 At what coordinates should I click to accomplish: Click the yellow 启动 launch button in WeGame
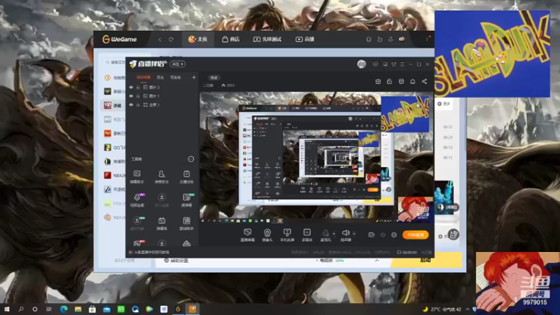426,260
